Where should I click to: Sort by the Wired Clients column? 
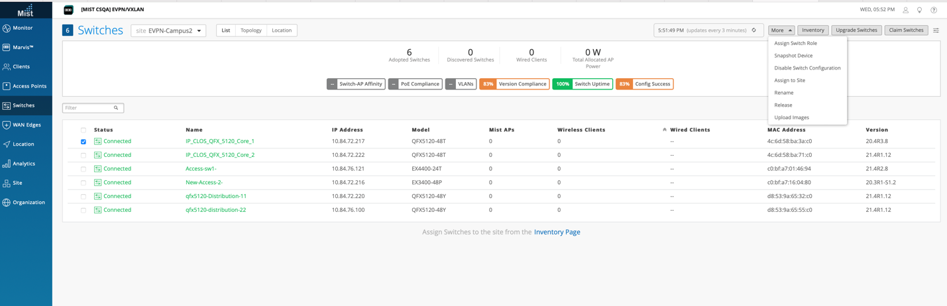pyautogui.click(x=689, y=130)
